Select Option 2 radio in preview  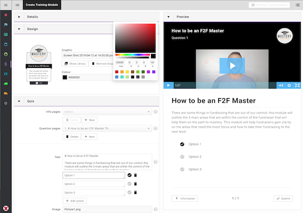(x=182, y=157)
